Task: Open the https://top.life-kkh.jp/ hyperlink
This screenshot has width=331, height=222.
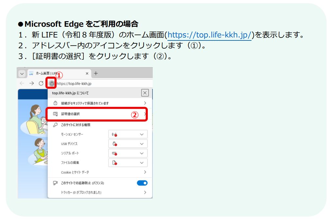Action: 209,35
